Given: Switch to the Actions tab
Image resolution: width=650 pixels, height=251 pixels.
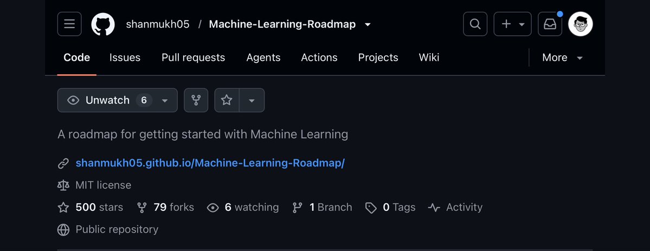Looking at the screenshot, I should (x=319, y=57).
